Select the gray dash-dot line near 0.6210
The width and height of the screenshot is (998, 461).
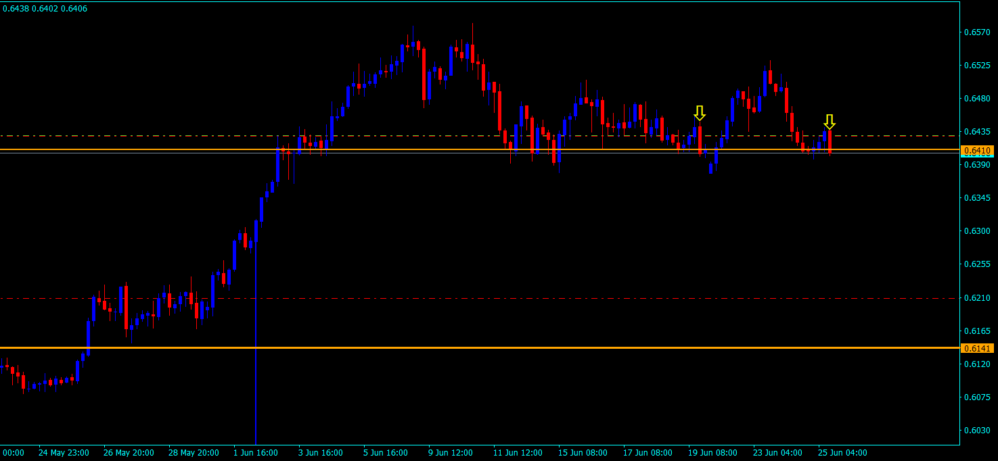tap(480, 298)
